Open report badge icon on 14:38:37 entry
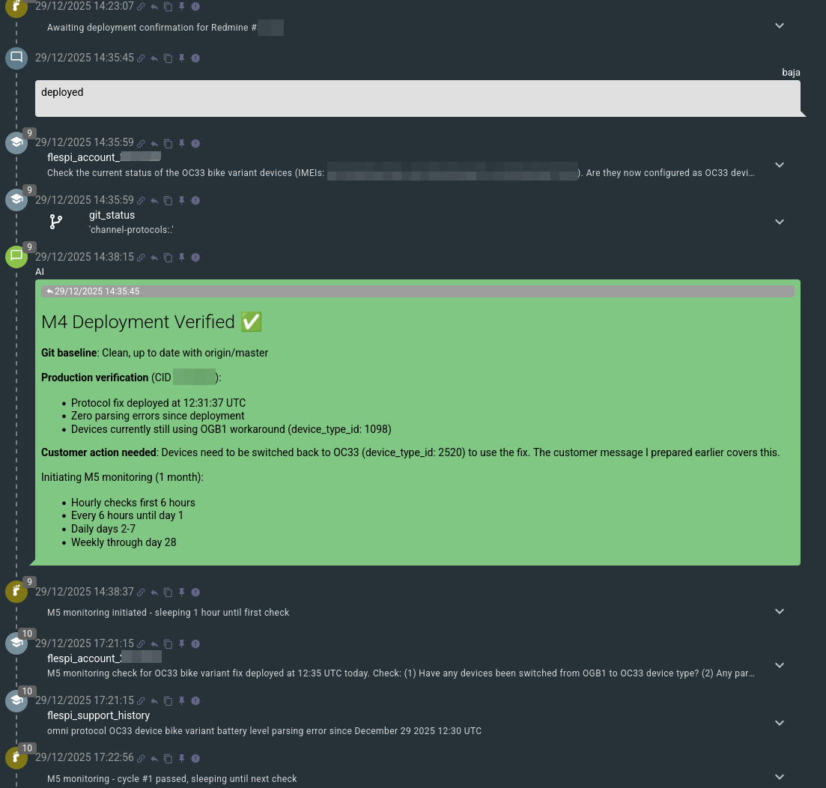This screenshot has width=826, height=788. (x=195, y=592)
